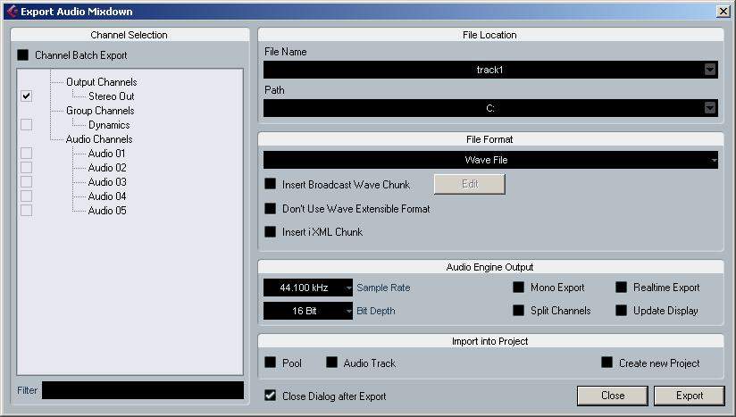Image resolution: width=736 pixels, height=417 pixels.
Task: Click the Bit Depth label
Action: (376, 311)
